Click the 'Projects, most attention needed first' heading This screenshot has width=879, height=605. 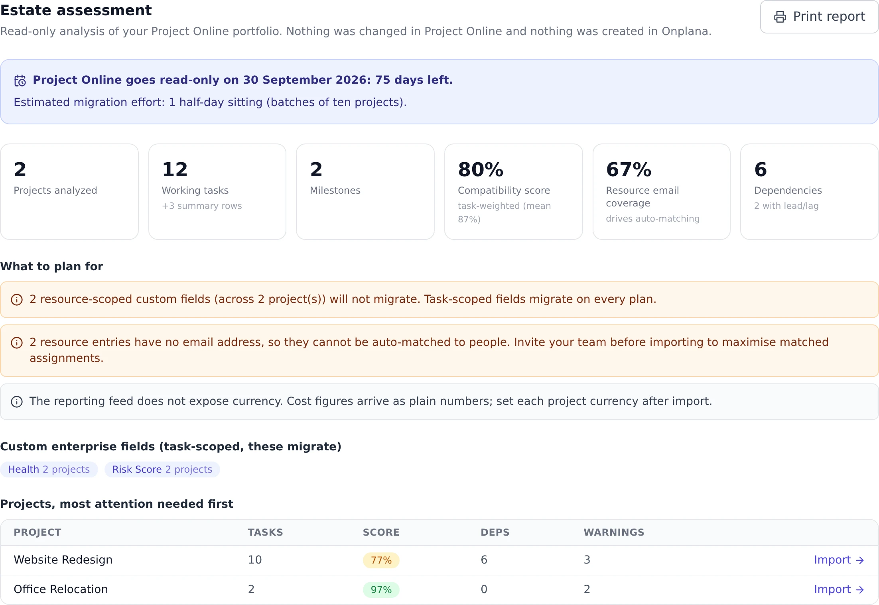116,504
